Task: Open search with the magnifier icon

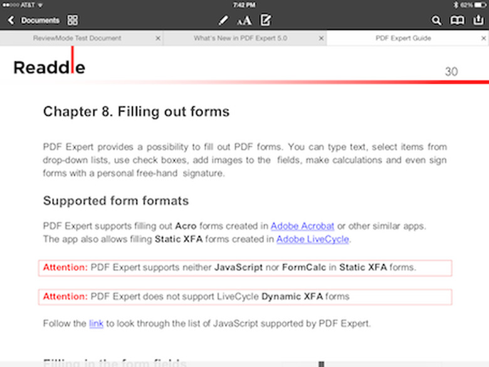Action: pos(436,21)
